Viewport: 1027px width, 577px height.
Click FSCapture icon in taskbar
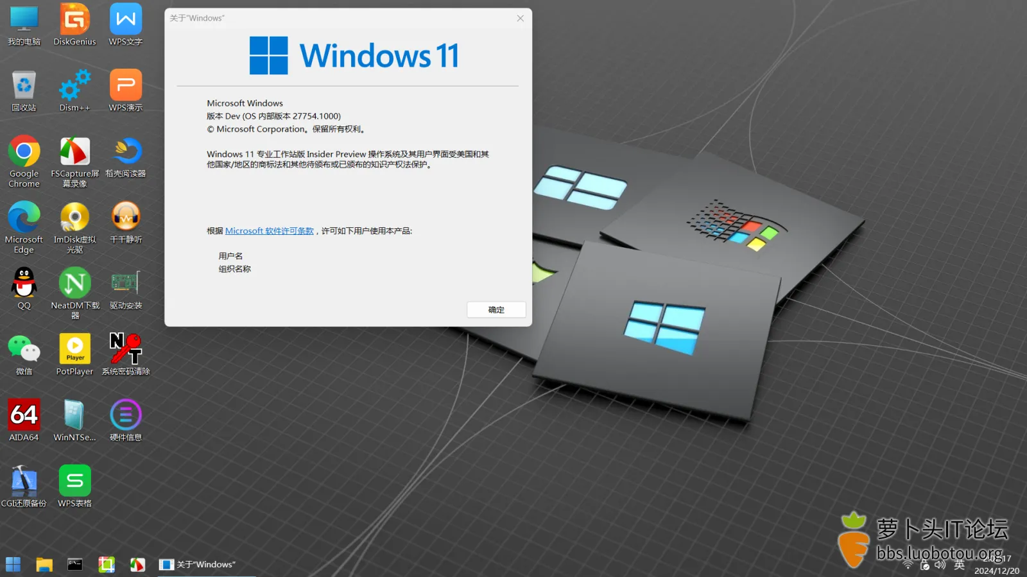coord(137,564)
